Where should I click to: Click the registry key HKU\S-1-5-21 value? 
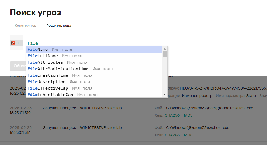223,88
